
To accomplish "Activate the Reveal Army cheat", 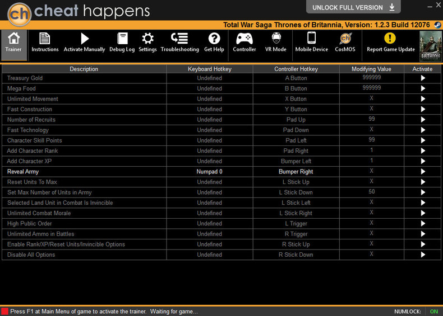I will 423,172.
